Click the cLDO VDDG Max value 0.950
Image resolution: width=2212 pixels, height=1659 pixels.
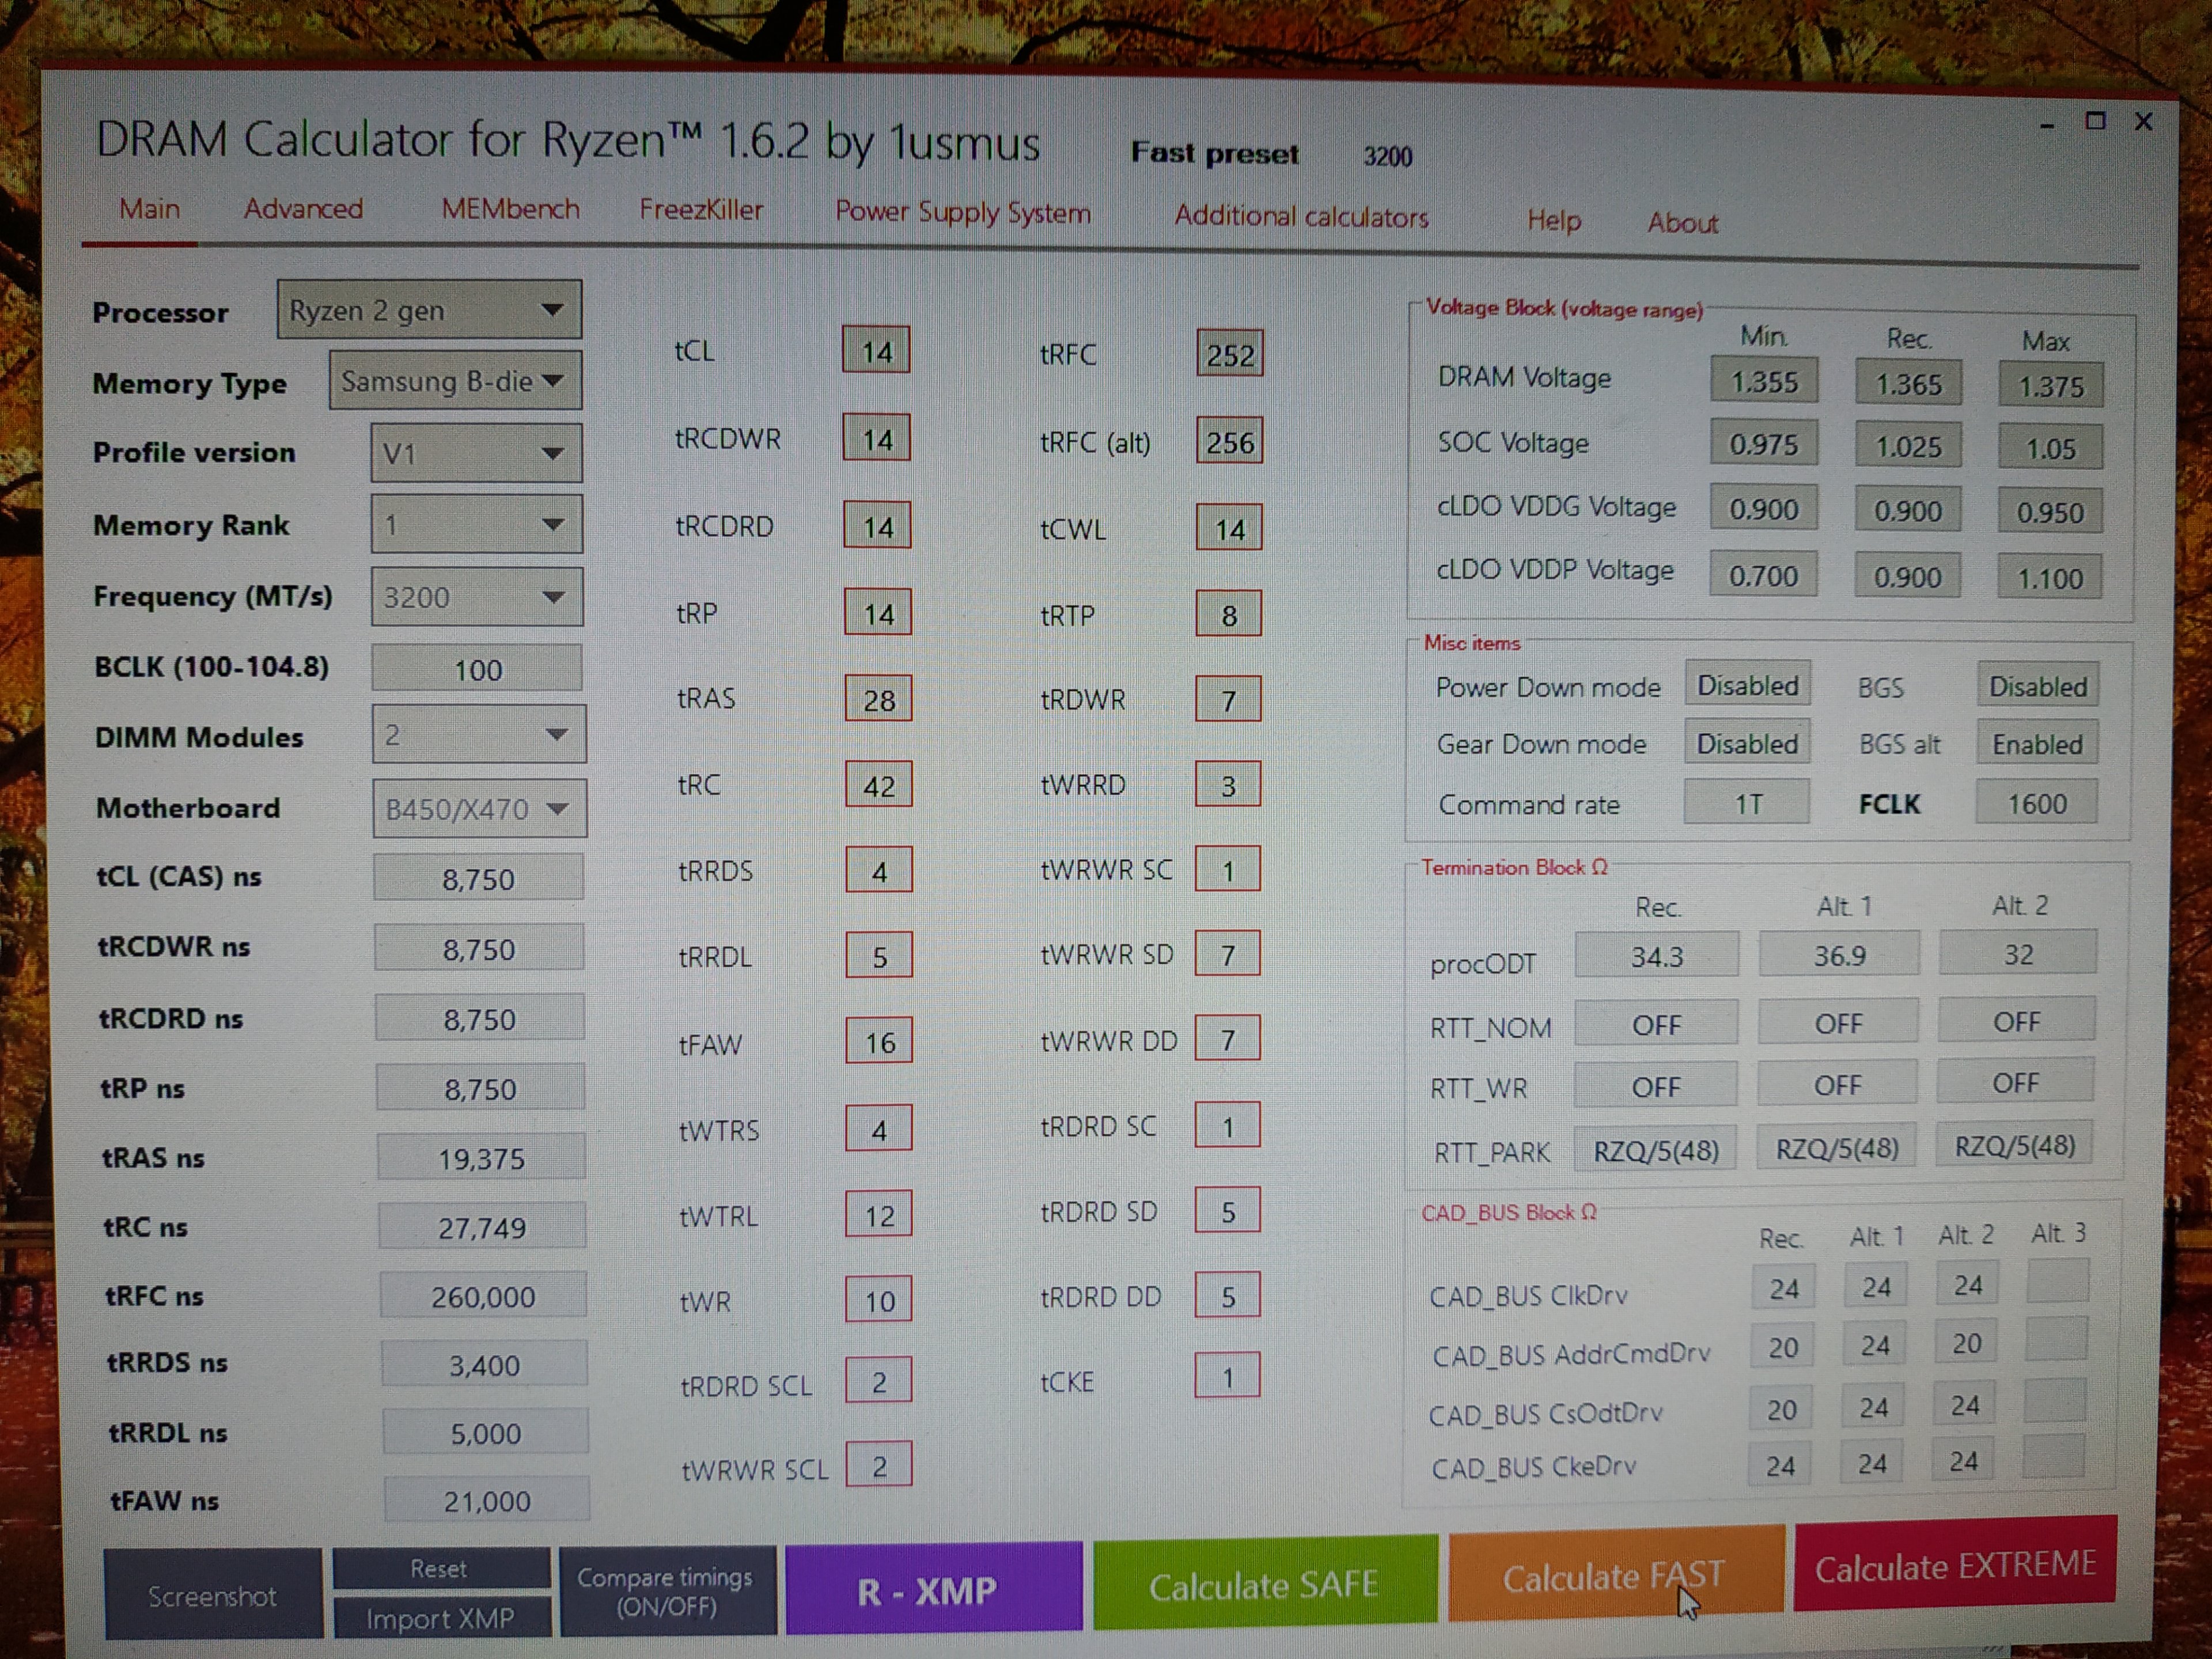point(2050,512)
